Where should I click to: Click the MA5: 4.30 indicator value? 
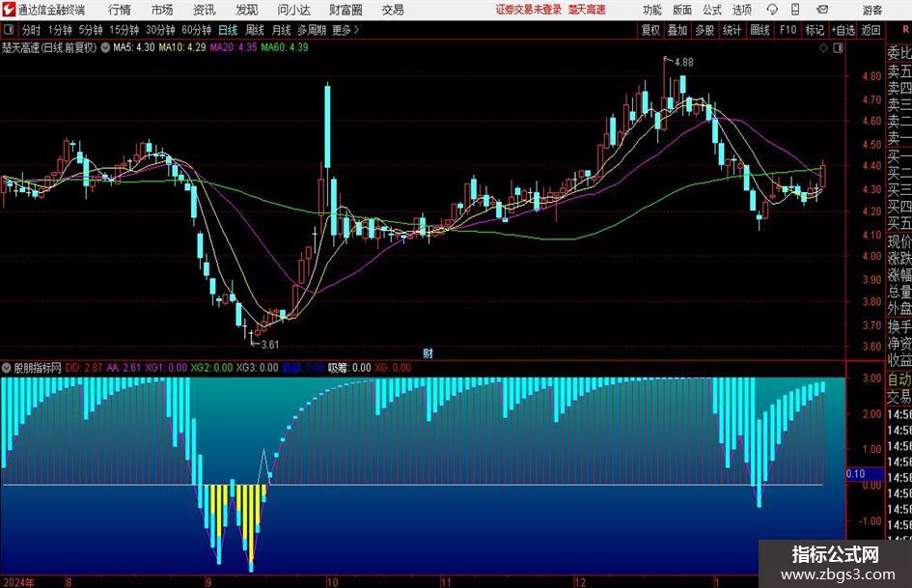coord(134,47)
